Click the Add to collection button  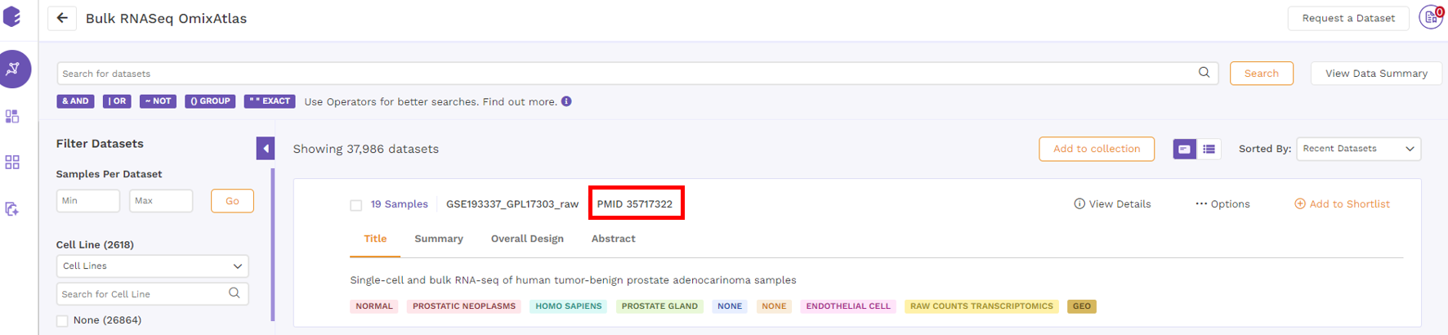[1097, 149]
